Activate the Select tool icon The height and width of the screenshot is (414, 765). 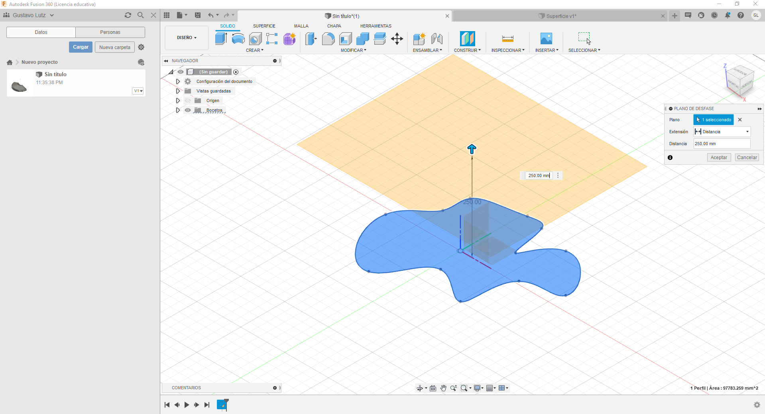584,38
